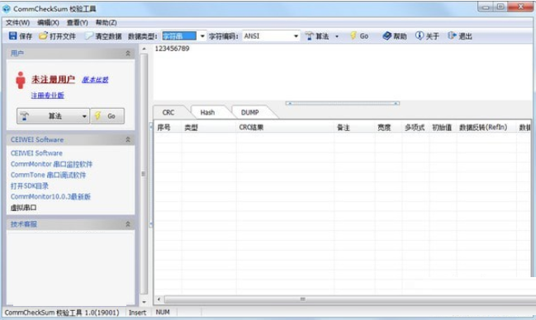Open the data type combo box

184,35
